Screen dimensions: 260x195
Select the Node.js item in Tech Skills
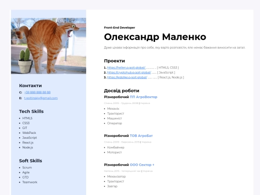(x=28, y=147)
